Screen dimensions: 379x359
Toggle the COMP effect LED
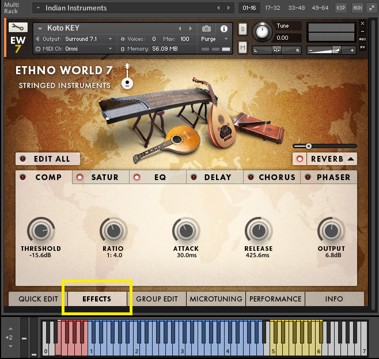[x=23, y=177]
